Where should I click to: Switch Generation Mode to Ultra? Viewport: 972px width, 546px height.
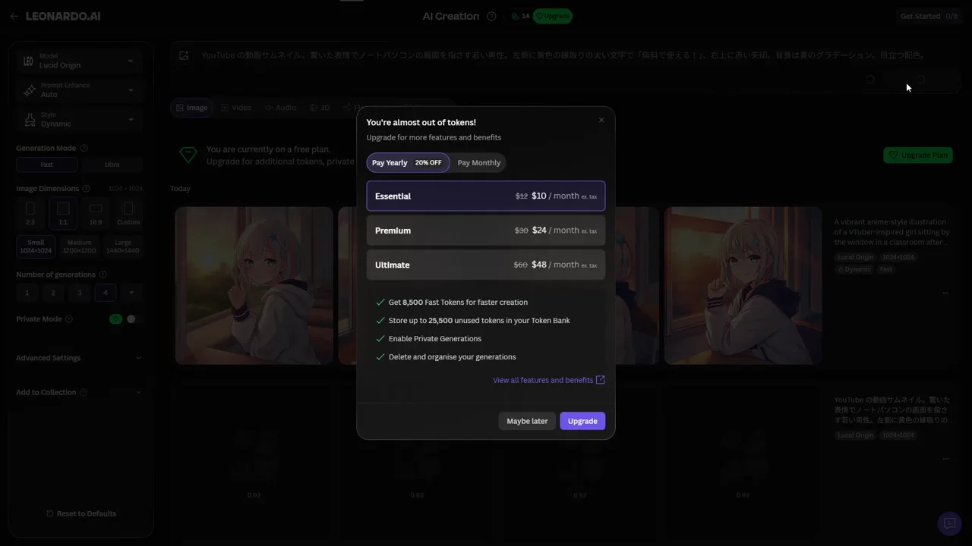112,165
